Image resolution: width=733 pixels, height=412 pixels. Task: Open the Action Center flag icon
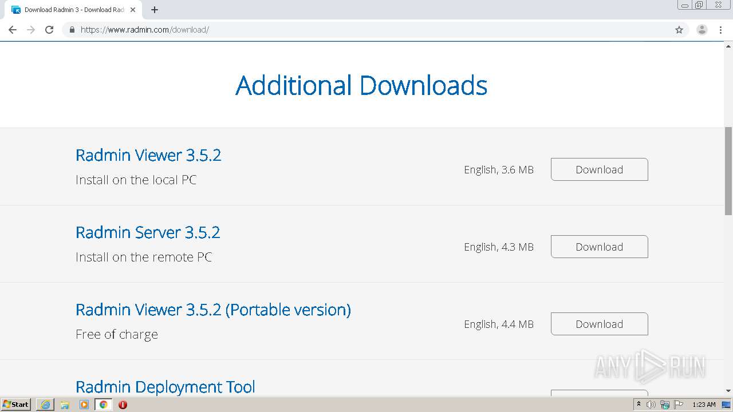tap(679, 405)
